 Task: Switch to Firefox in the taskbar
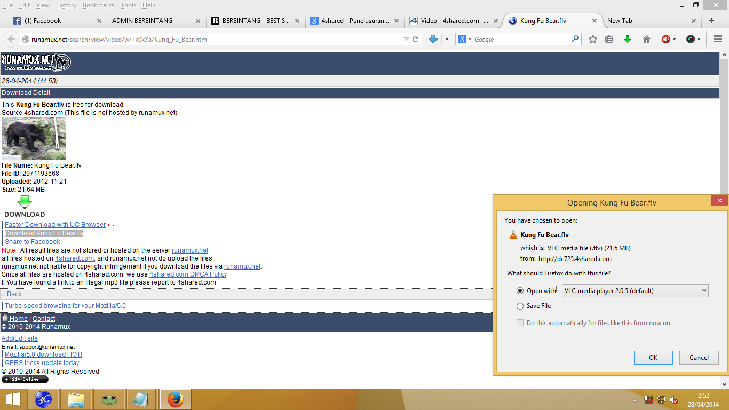[175, 399]
